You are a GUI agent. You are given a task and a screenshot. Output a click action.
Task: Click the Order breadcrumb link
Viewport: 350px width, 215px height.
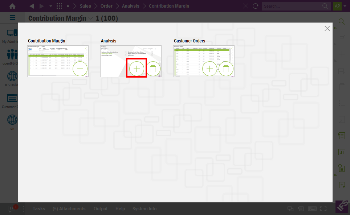click(x=106, y=6)
